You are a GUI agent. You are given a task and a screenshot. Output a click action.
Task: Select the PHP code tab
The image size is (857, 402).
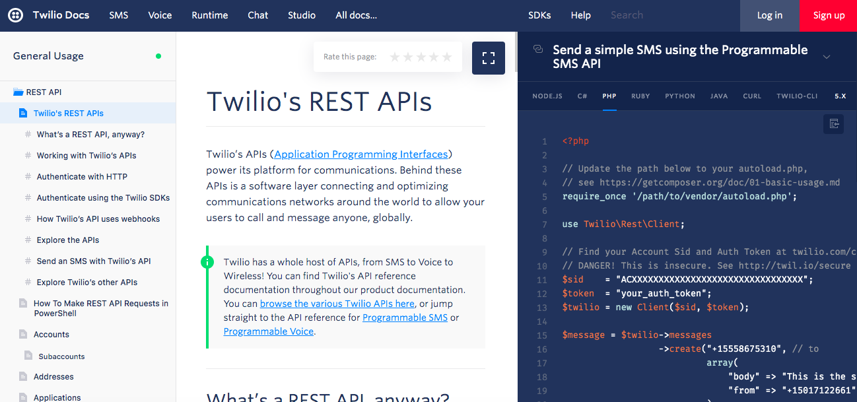coord(609,96)
